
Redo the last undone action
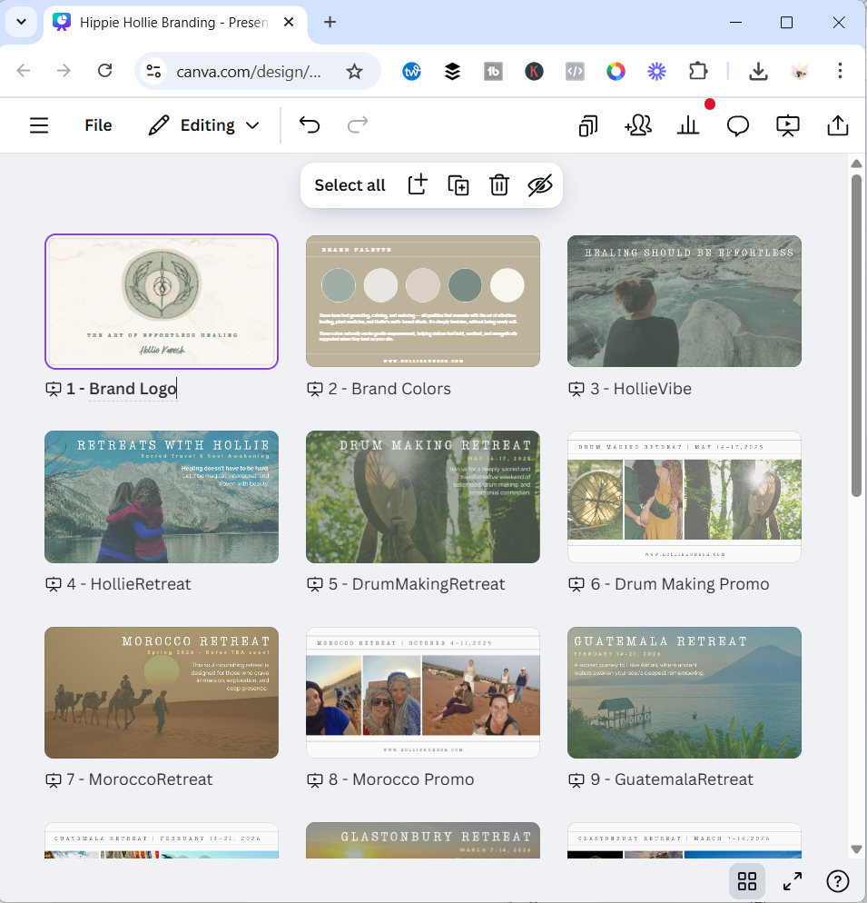point(358,125)
